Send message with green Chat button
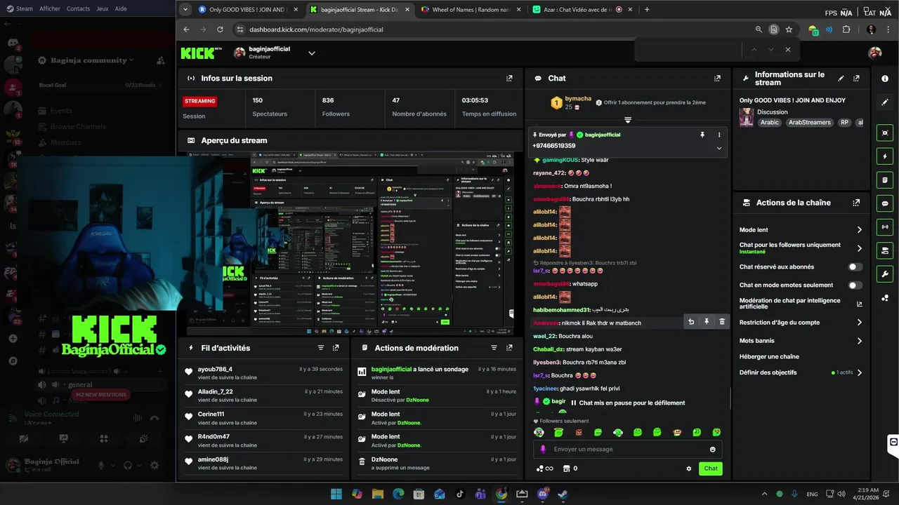 tap(711, 469)
